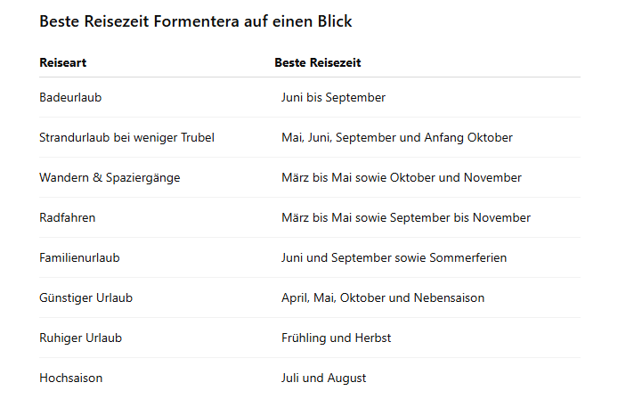This screenshot has height=407, width=634.
Task: Select the Beste Reisezeit column header
Action: 317,62
